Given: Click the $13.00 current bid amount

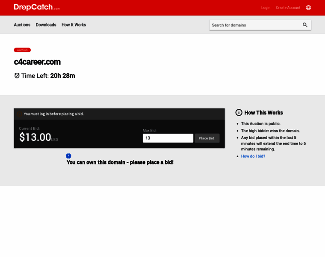Looking at the screenshot, I should (35, 137).
